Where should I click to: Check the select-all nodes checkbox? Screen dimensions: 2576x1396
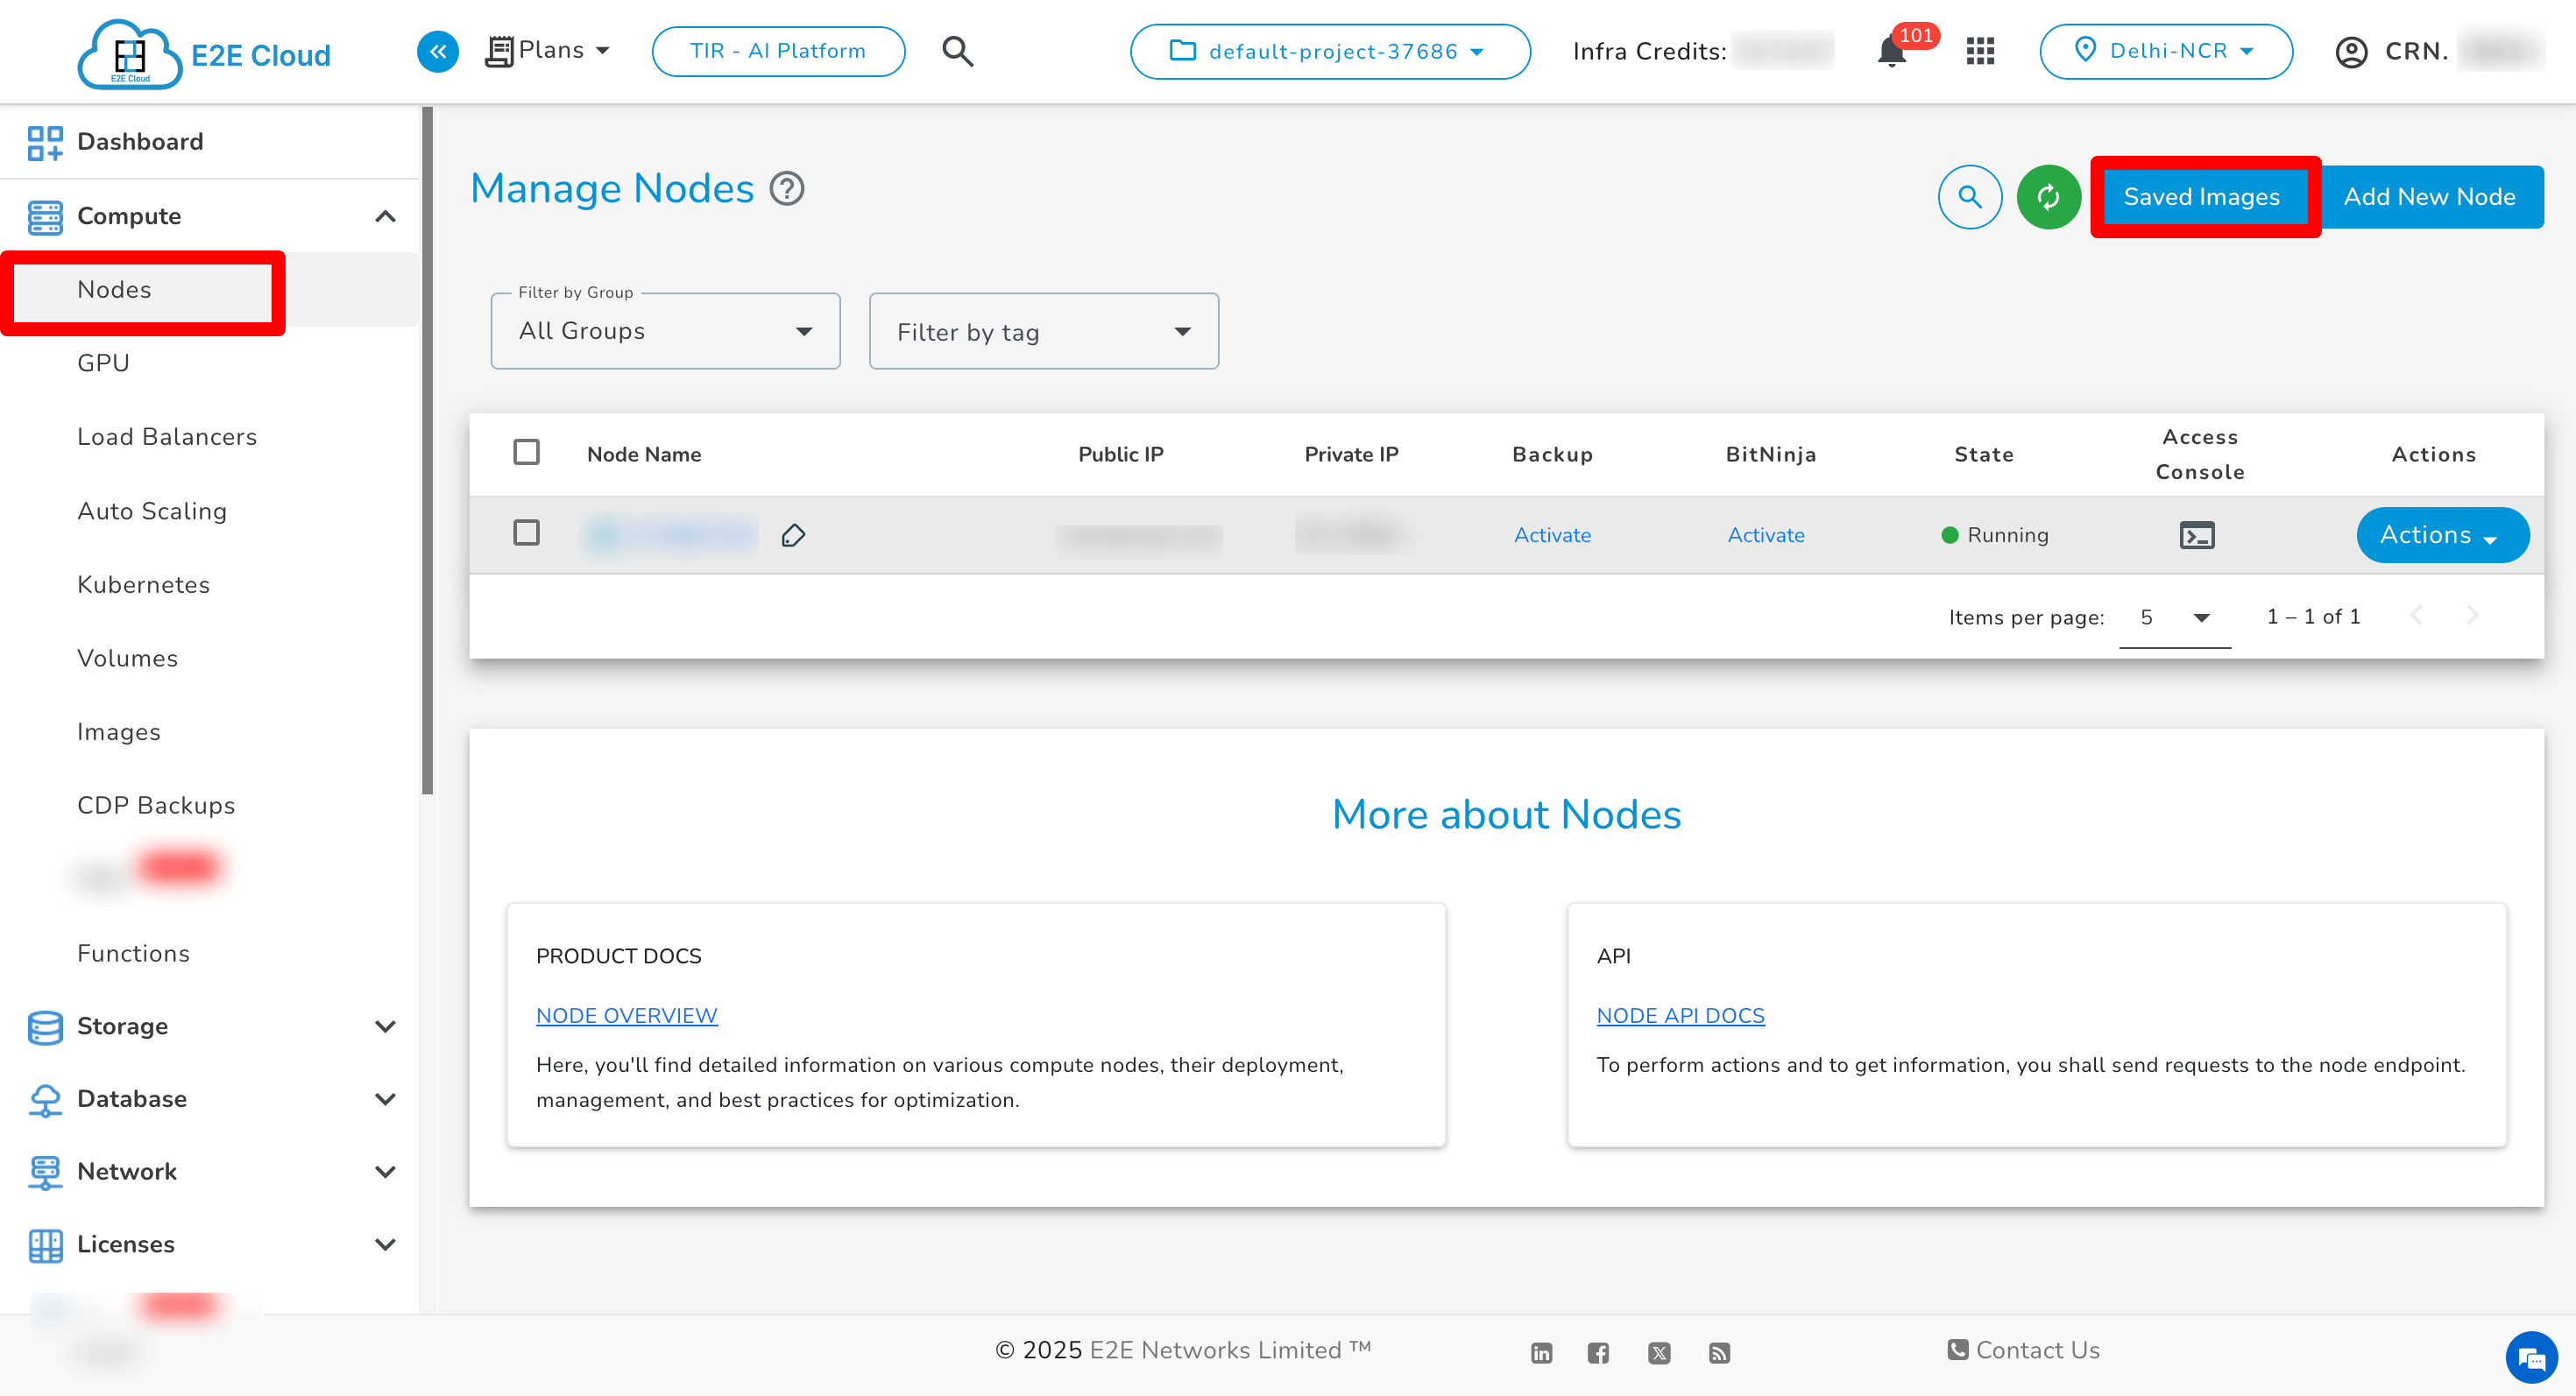click(x=526, y=453)
